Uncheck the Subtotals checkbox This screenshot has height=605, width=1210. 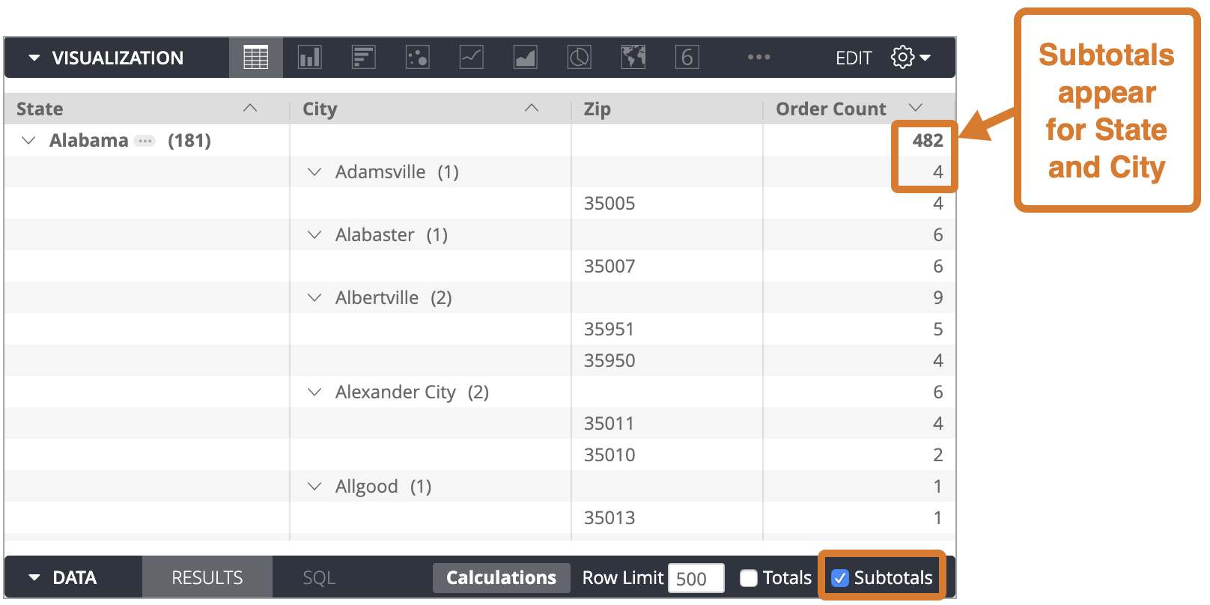(x=840, y=578)
